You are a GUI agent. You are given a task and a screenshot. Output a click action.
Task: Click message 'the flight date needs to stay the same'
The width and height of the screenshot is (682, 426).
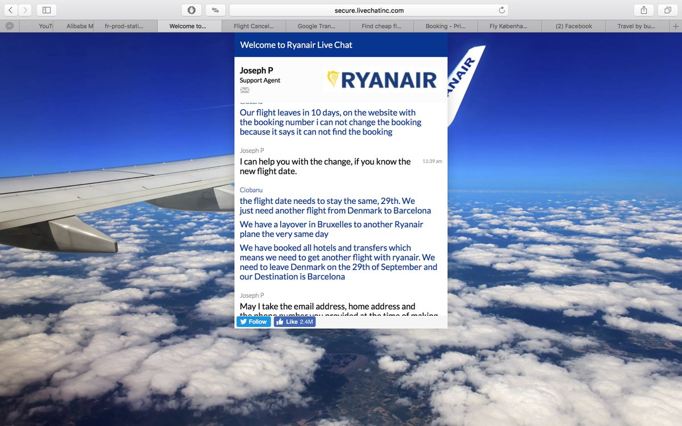pyautogui.click(x=335, y=206)
